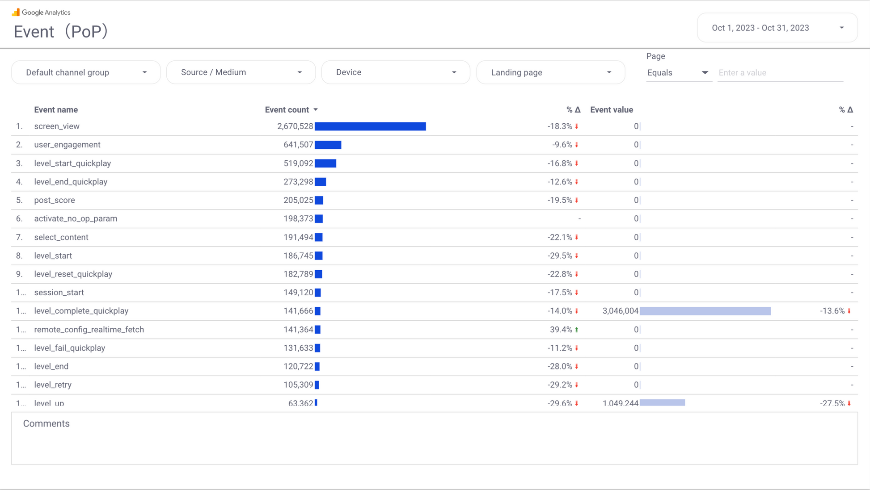This screenshot has width=870, height=490.
Task: Click the Google Analytics logo icon
Action: coord(16,12)
